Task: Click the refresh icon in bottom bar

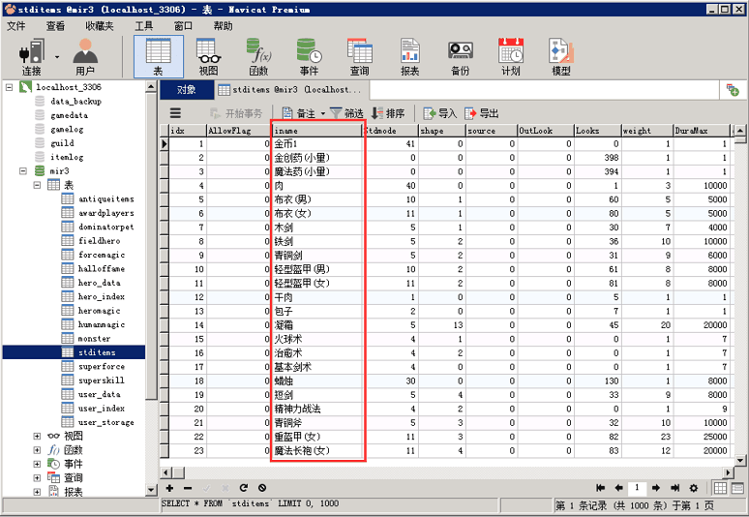Action: pyautogui.click(x=244, y=488)
